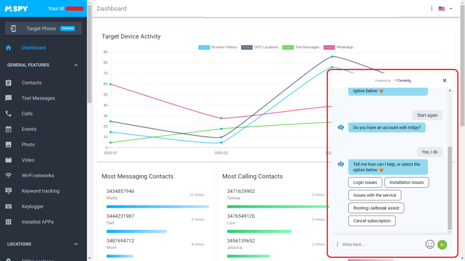Send the chat message with green arrow
This screenshot has width=465, height=261.
point(442,244)
